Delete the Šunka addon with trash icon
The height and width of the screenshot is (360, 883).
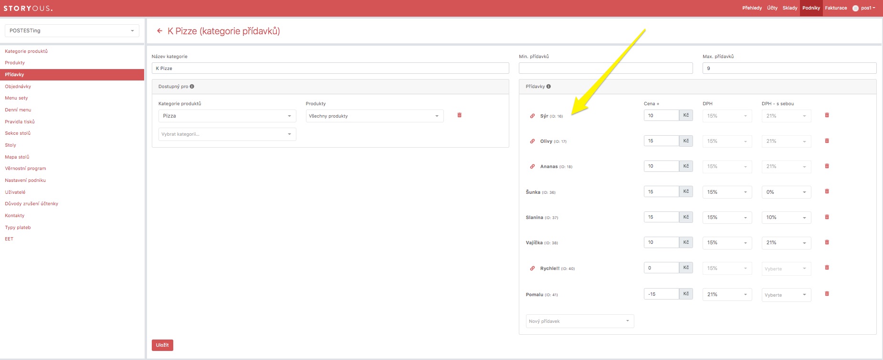[x=827, y=191]
